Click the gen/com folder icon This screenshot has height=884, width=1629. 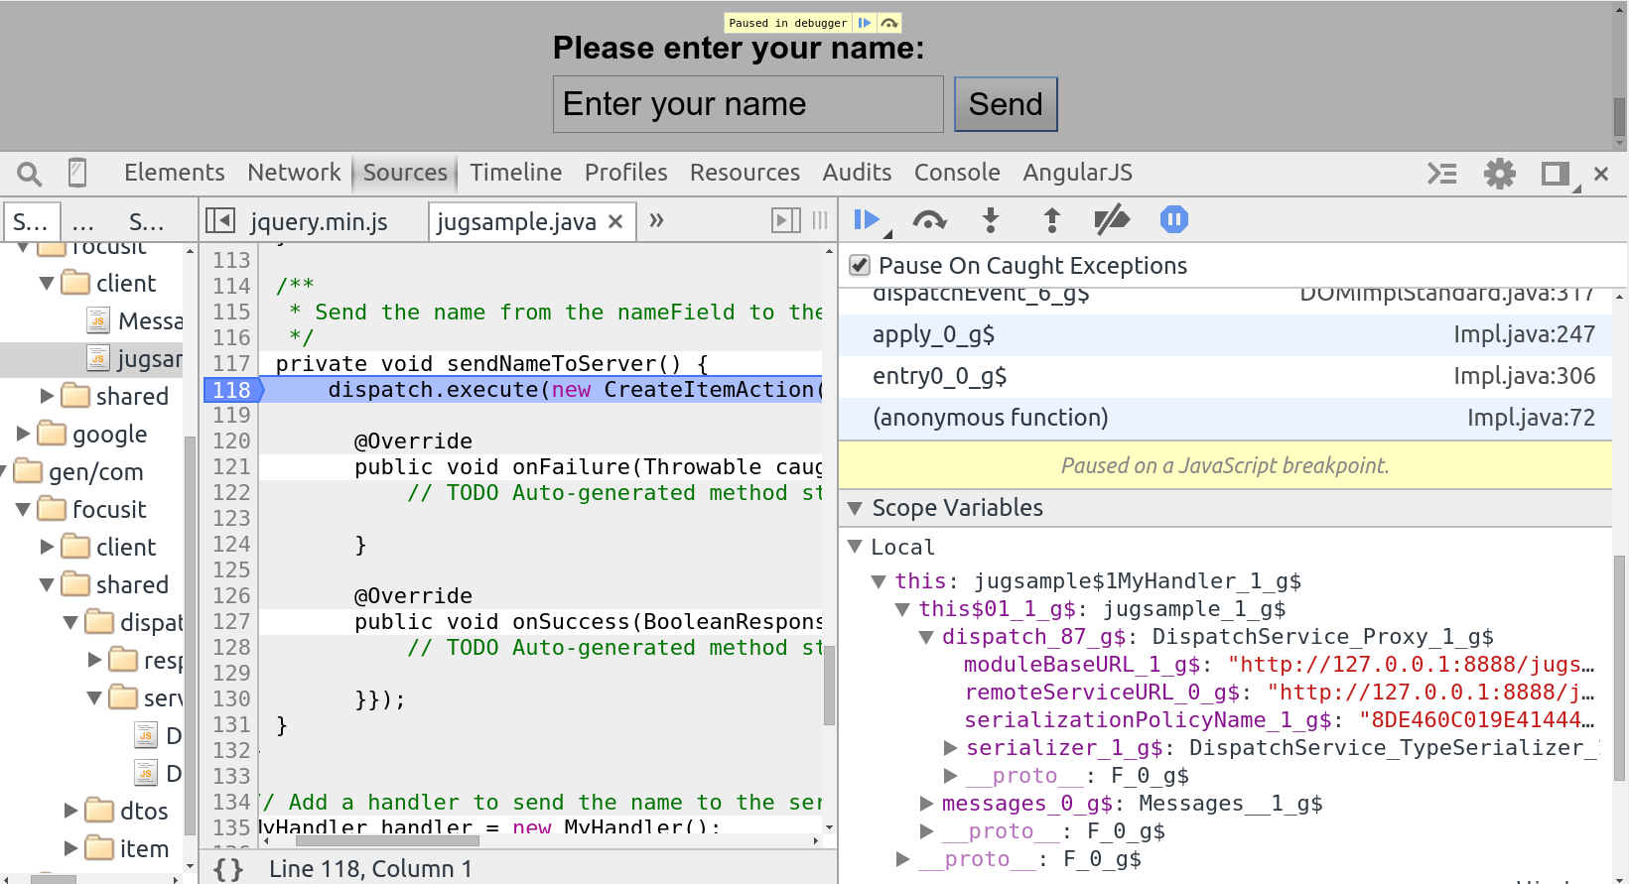[28, 471]
